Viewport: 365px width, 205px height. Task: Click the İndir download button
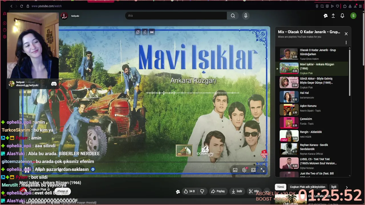[x=237, y=191]
